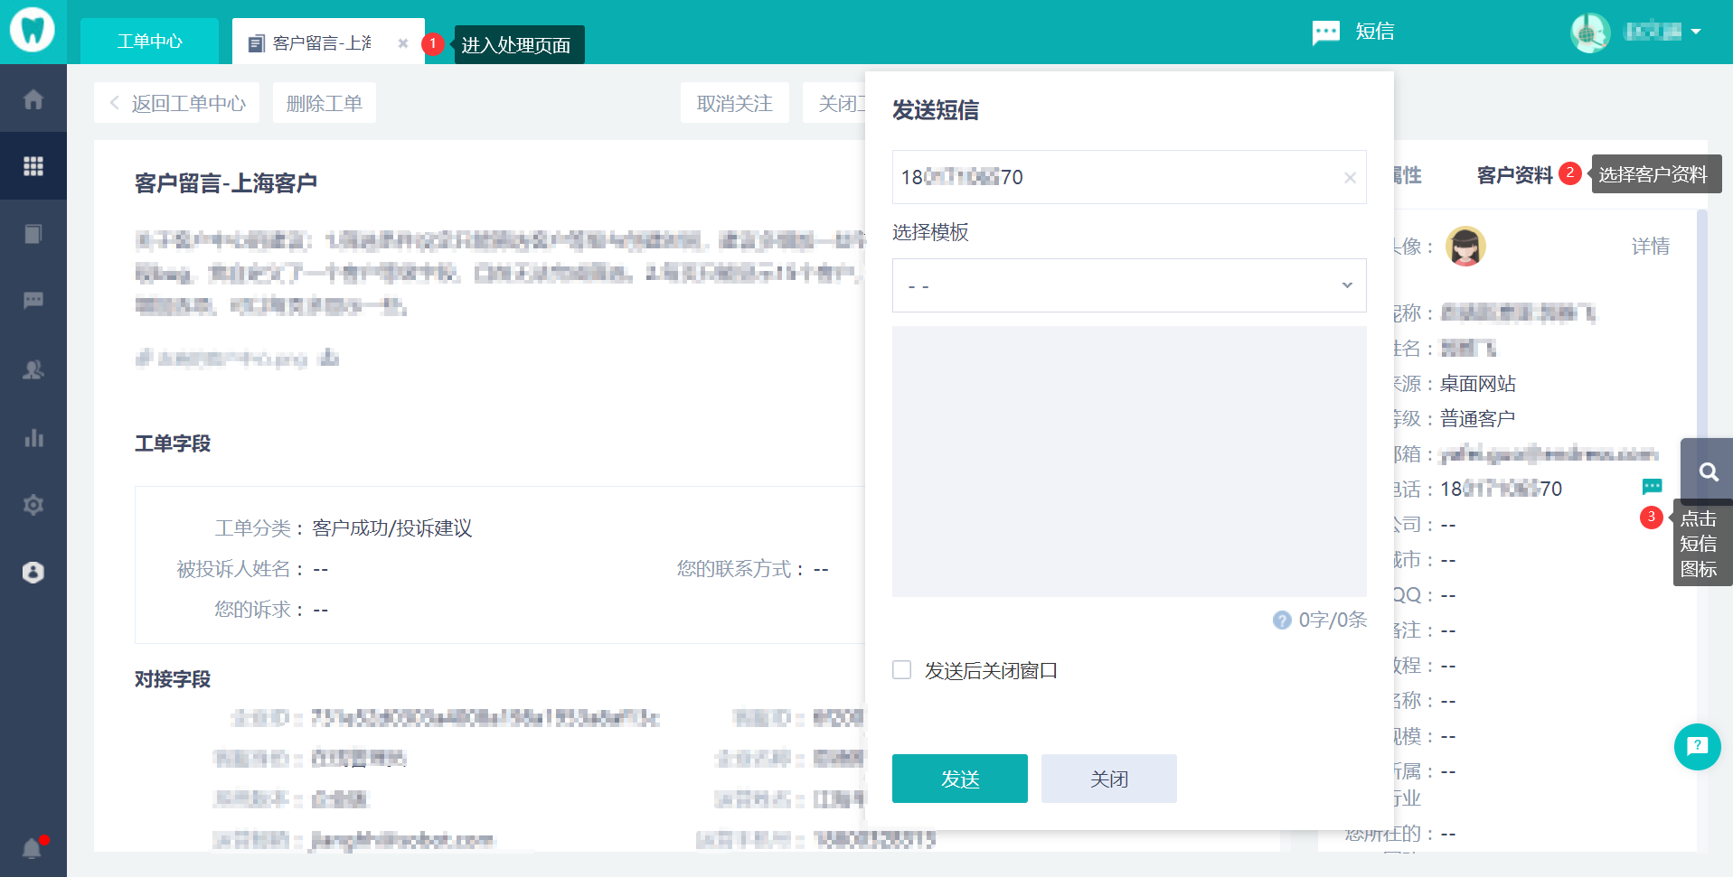The height and width of the screenshot is (877, 1733).
Task: Open the document icon in left sidebar
Action: click(x=33, y=234)
